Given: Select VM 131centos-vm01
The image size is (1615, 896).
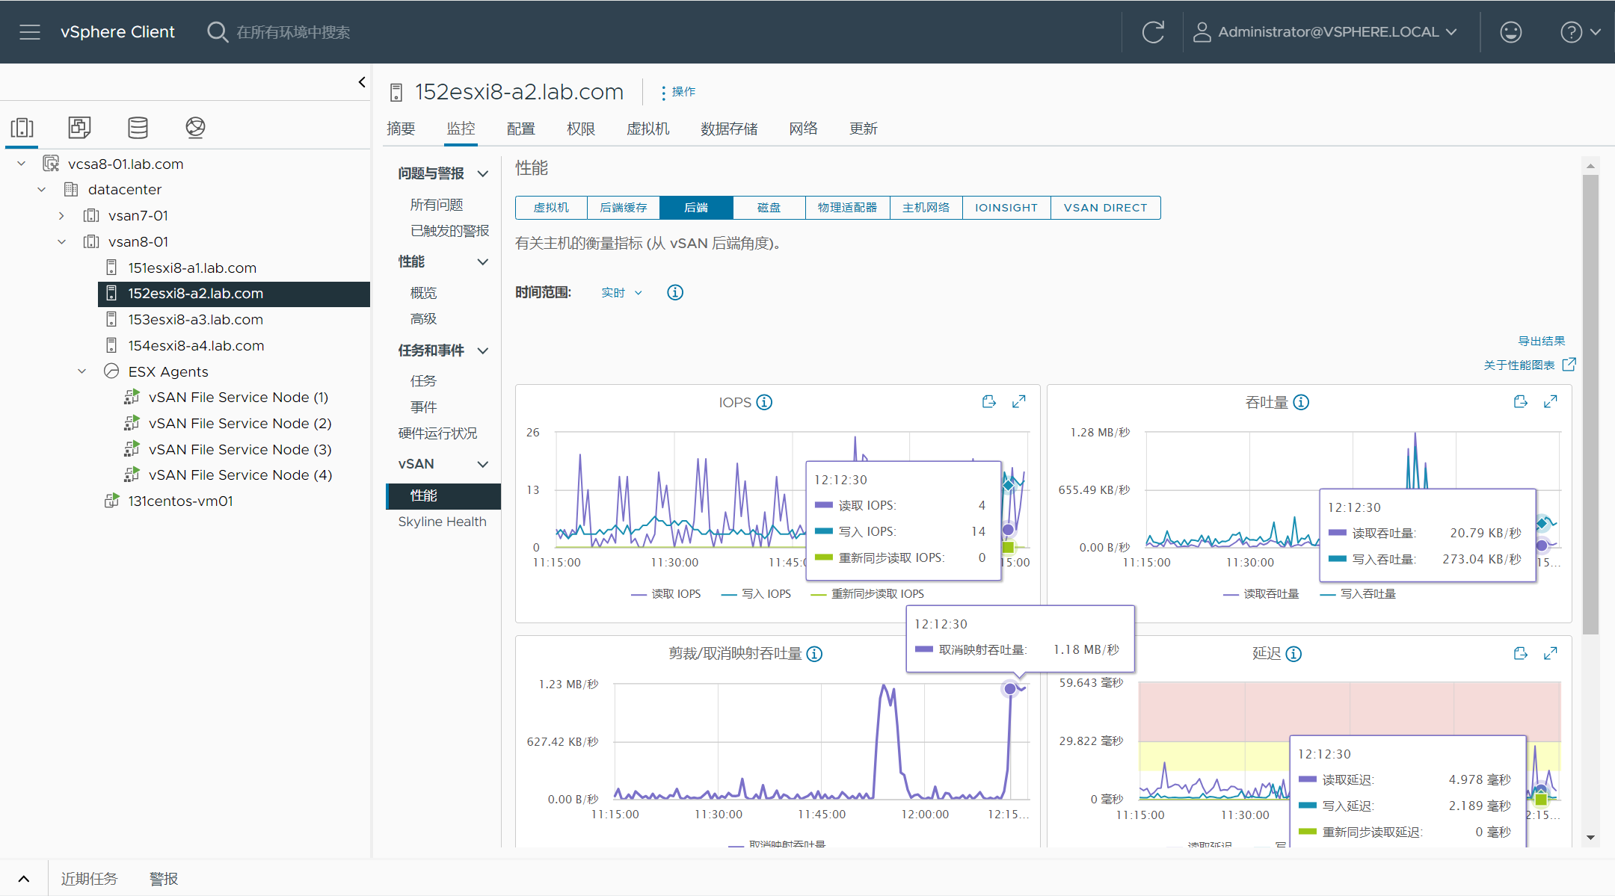Looking at the screenshot, I should pyautogui.click(x=180, y=501).
